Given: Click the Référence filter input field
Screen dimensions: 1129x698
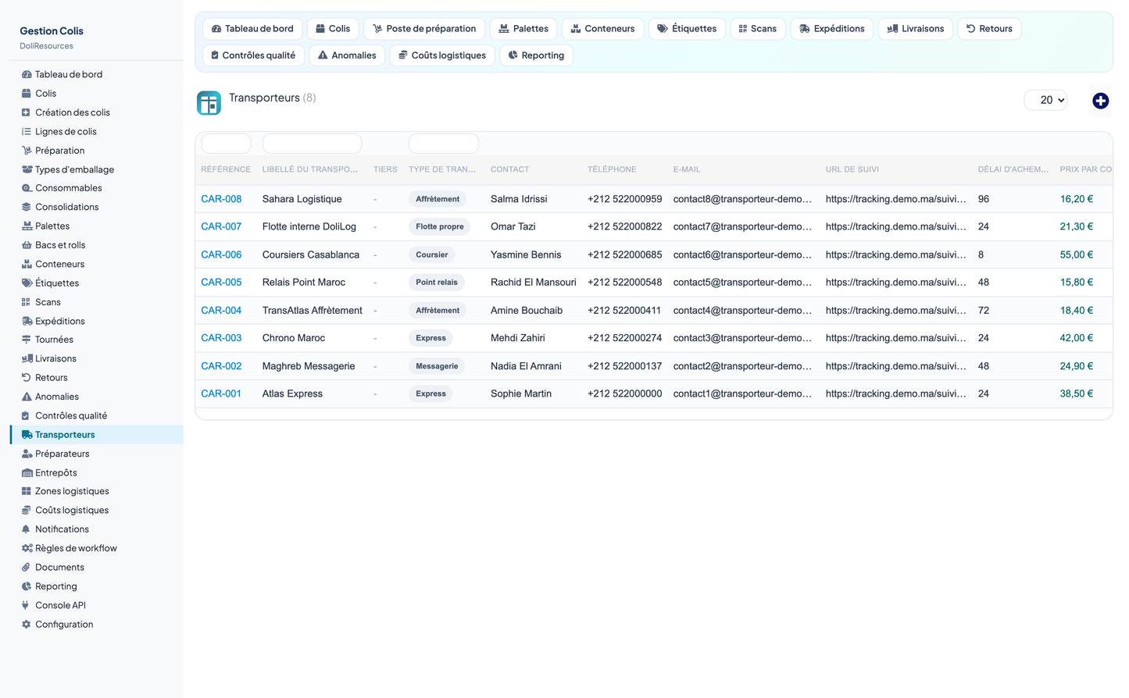Looking at the screenshot, I should [x=226, y=144].
